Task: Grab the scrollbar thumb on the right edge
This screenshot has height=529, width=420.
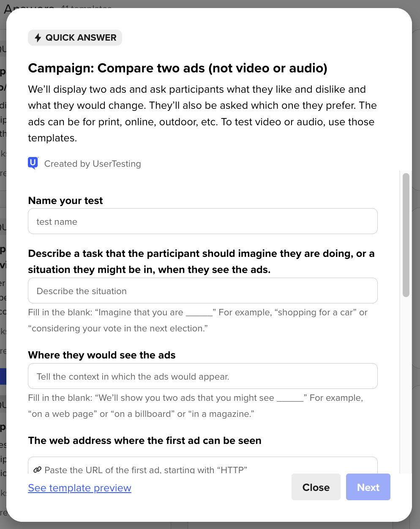Action: point(406,233)
